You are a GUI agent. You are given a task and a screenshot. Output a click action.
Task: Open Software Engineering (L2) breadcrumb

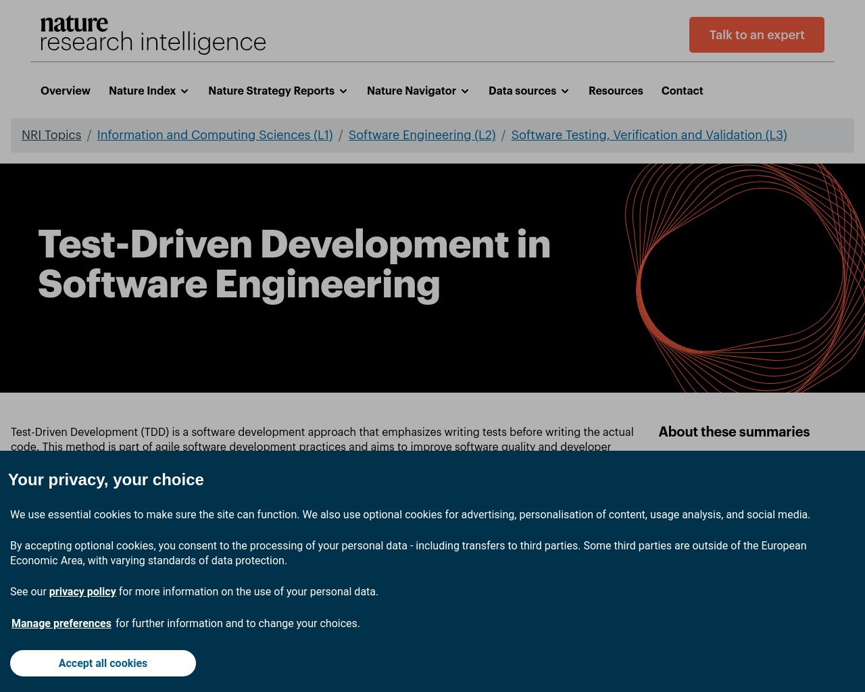[422, 134]
